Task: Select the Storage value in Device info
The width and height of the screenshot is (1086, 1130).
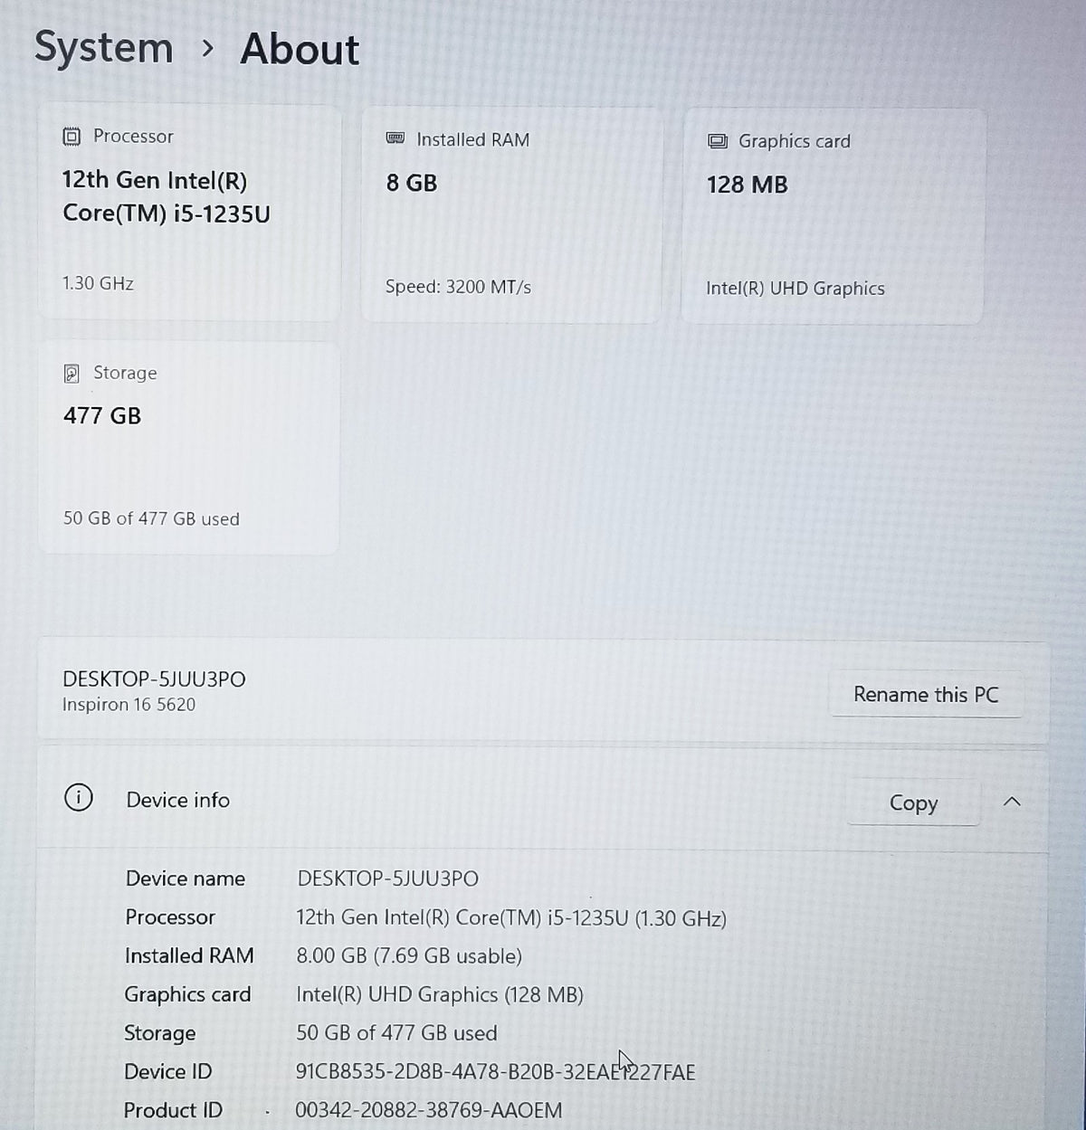Action: coord(396,1033)
